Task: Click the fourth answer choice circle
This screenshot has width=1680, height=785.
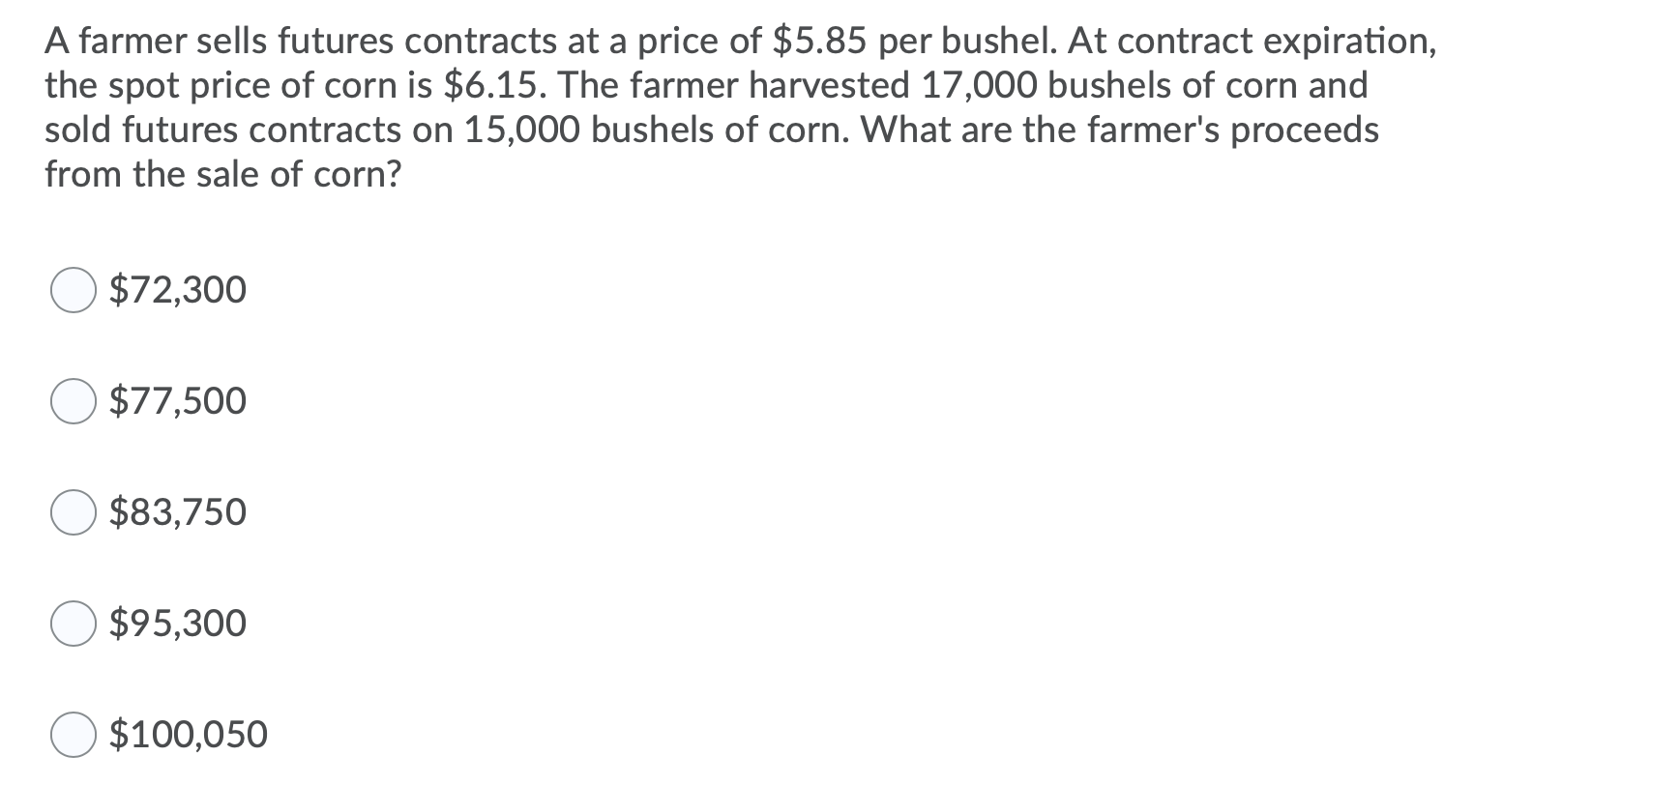Action: pyautogui.click(x=74, y=623)
